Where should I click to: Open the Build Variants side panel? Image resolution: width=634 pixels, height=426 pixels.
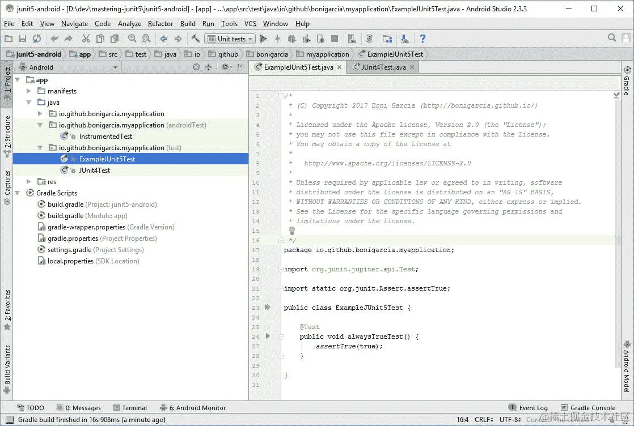pyautogui.click(x=7, y=369)
